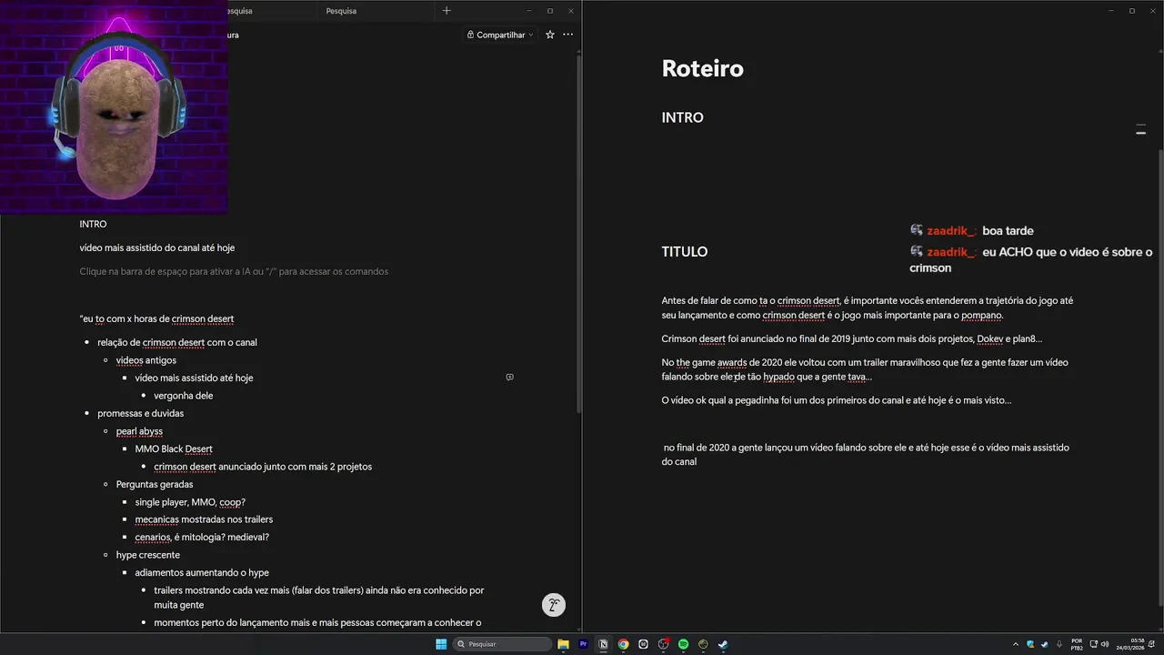The width and height of the screenshot is (1164, 655).
Task: Open the Windows Start menu
Action: [441, 644]
